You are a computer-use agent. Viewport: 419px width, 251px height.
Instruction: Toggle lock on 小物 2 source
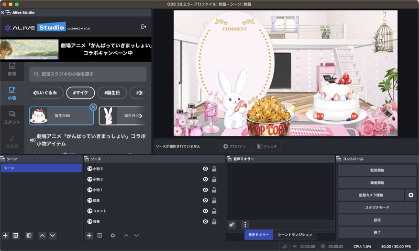coord(214,179)
